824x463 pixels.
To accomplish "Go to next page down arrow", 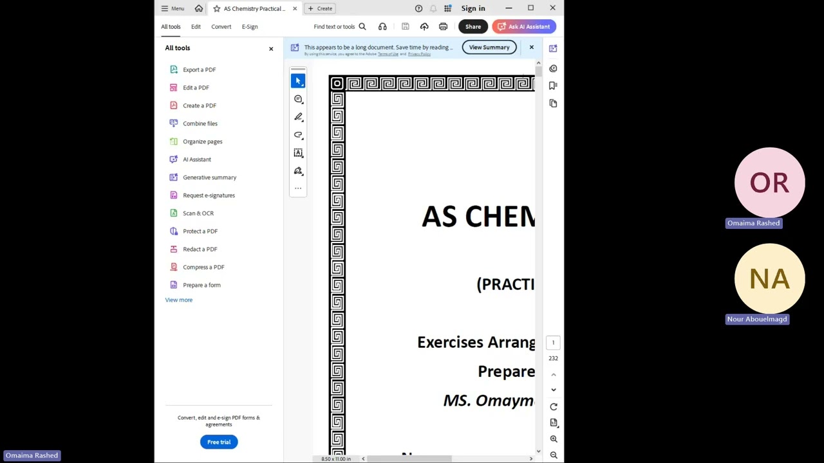I will coord(554,390).
